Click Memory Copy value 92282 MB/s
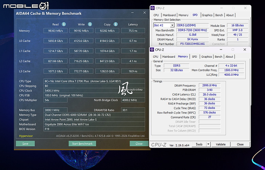265x170 pixels. click(107, 31)
